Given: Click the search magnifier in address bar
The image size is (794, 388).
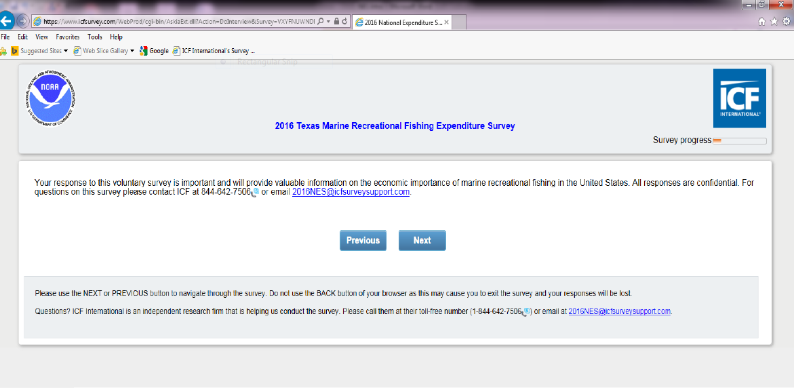Looking at the screenshot, I should 320,22.
